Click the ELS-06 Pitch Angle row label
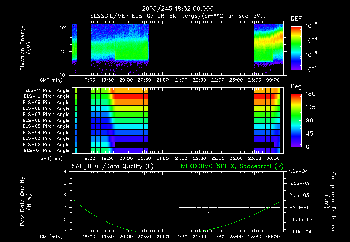The width and height of the screenshot is (350, 242). point(46,121)
